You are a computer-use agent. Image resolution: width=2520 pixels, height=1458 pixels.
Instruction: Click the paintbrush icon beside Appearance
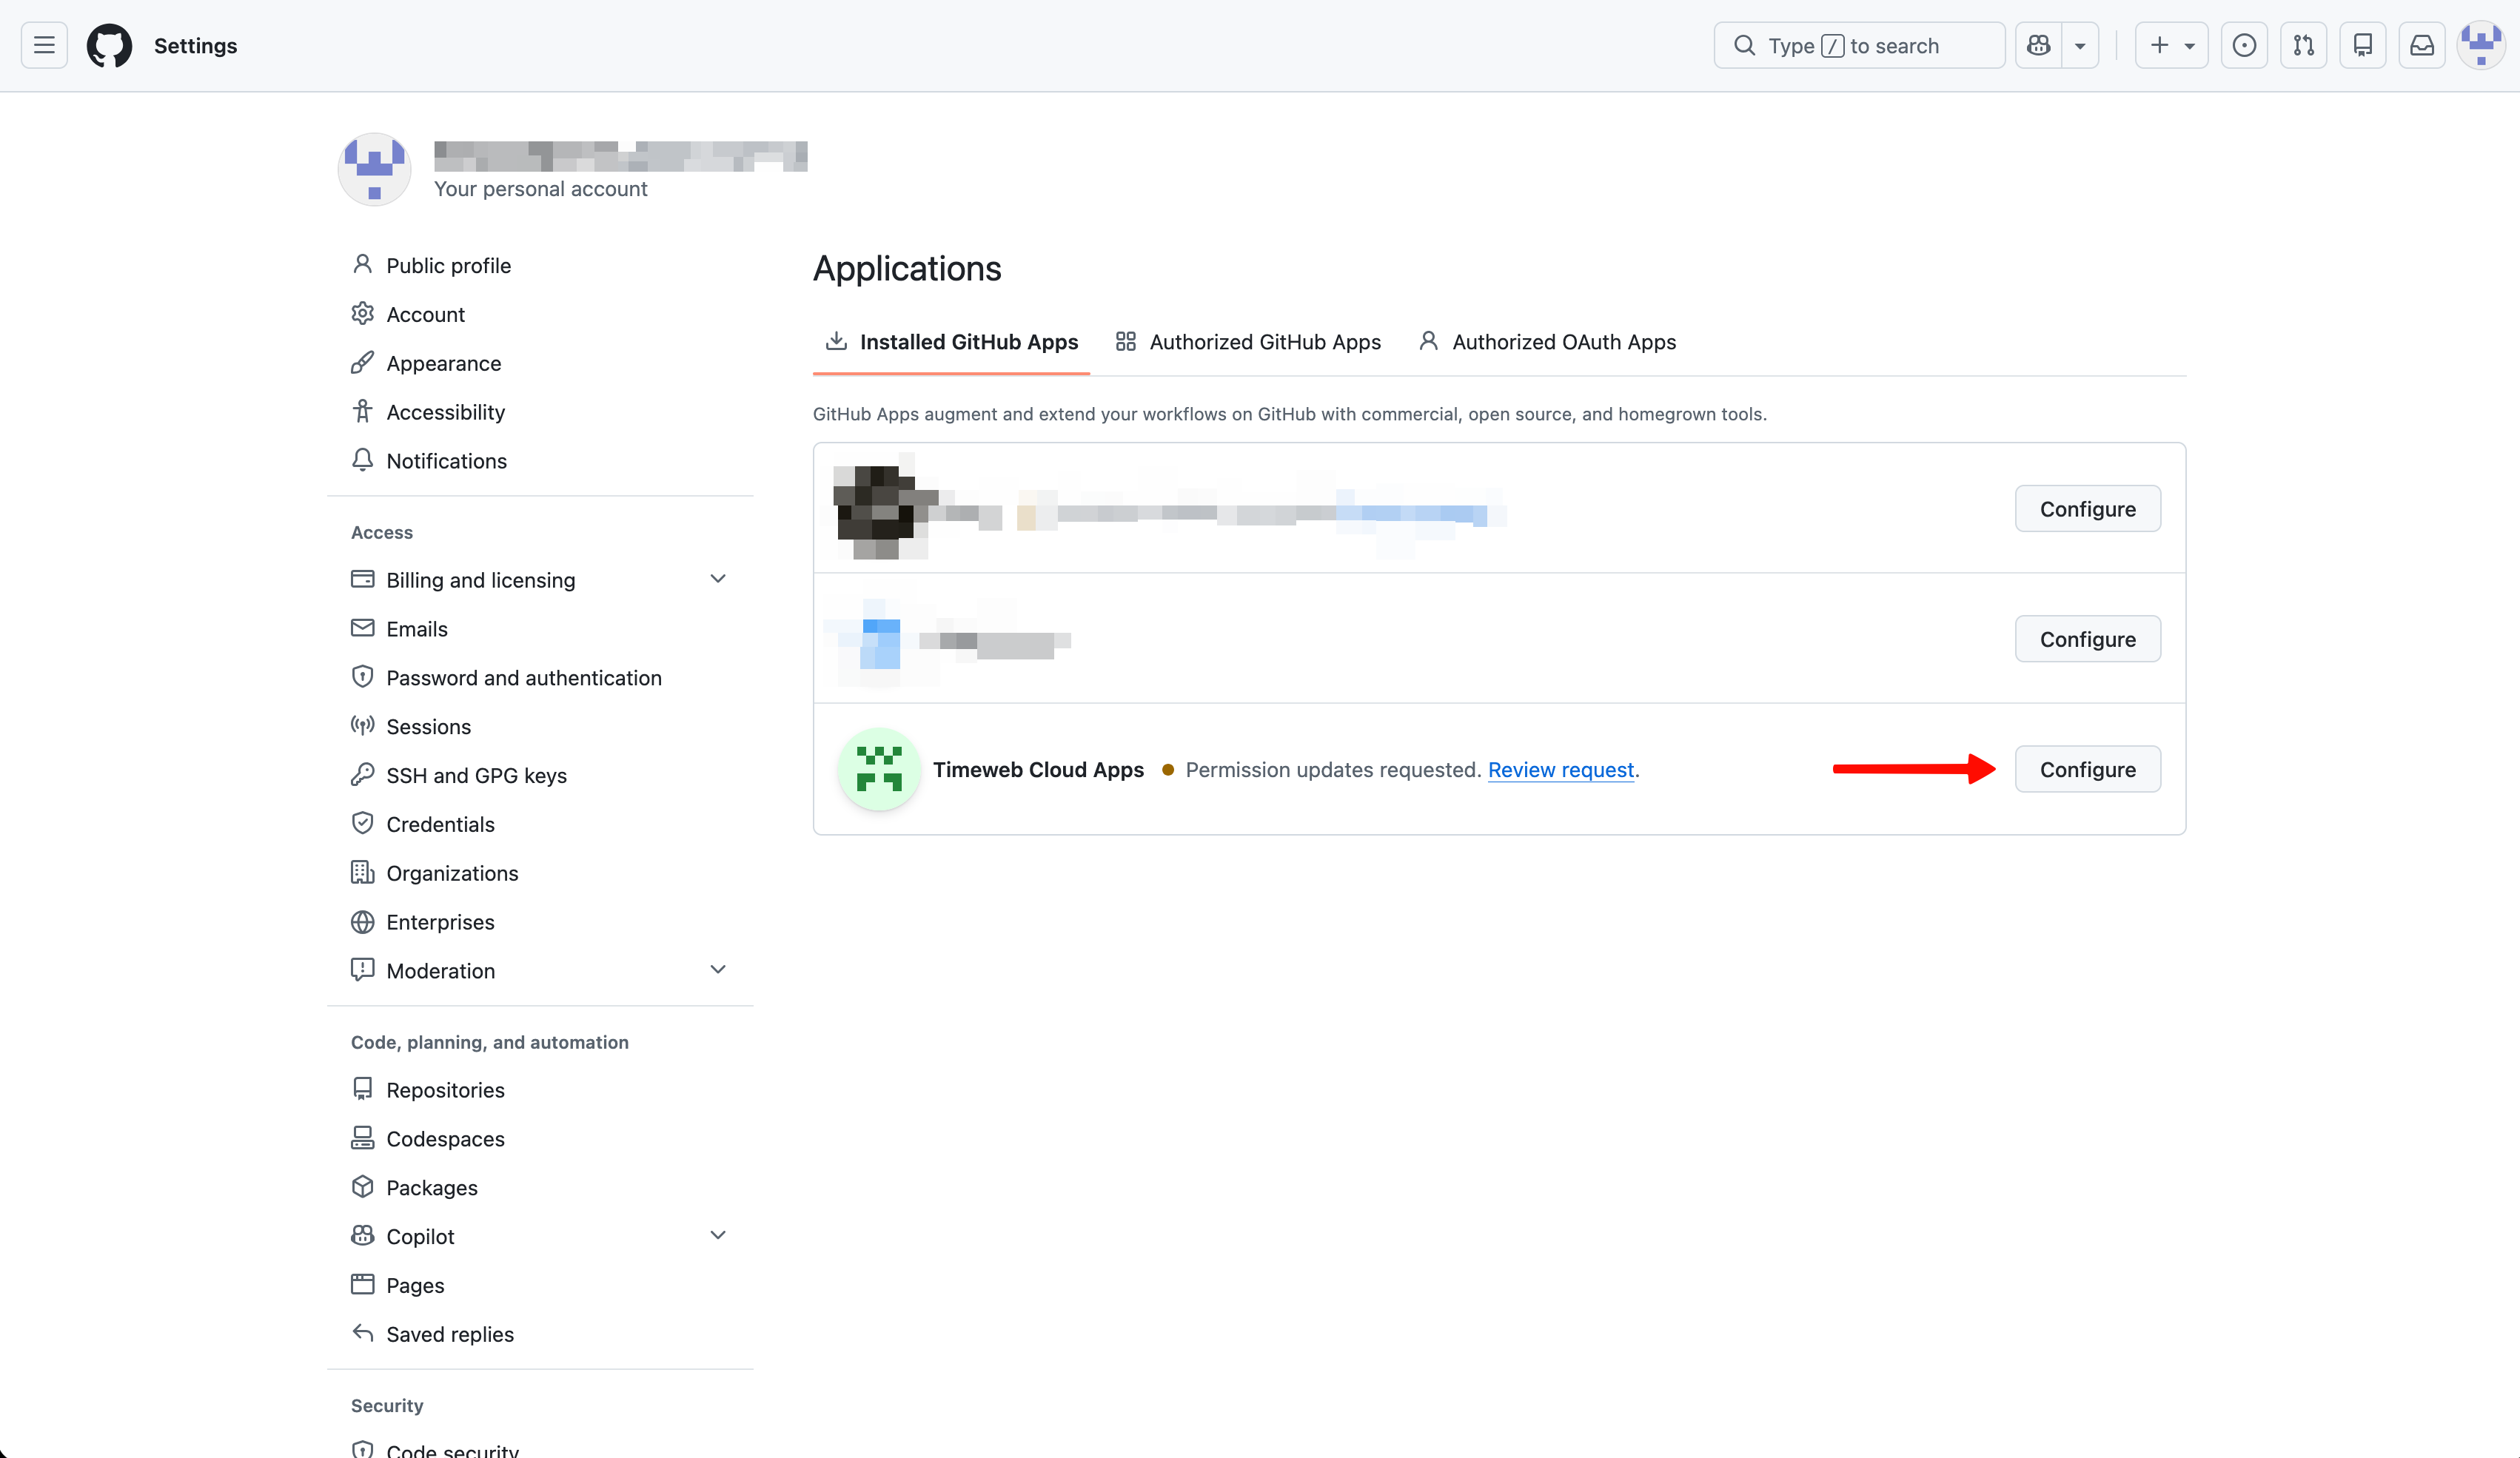362,363
